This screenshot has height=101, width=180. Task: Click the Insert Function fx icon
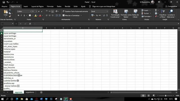(30, 24)
